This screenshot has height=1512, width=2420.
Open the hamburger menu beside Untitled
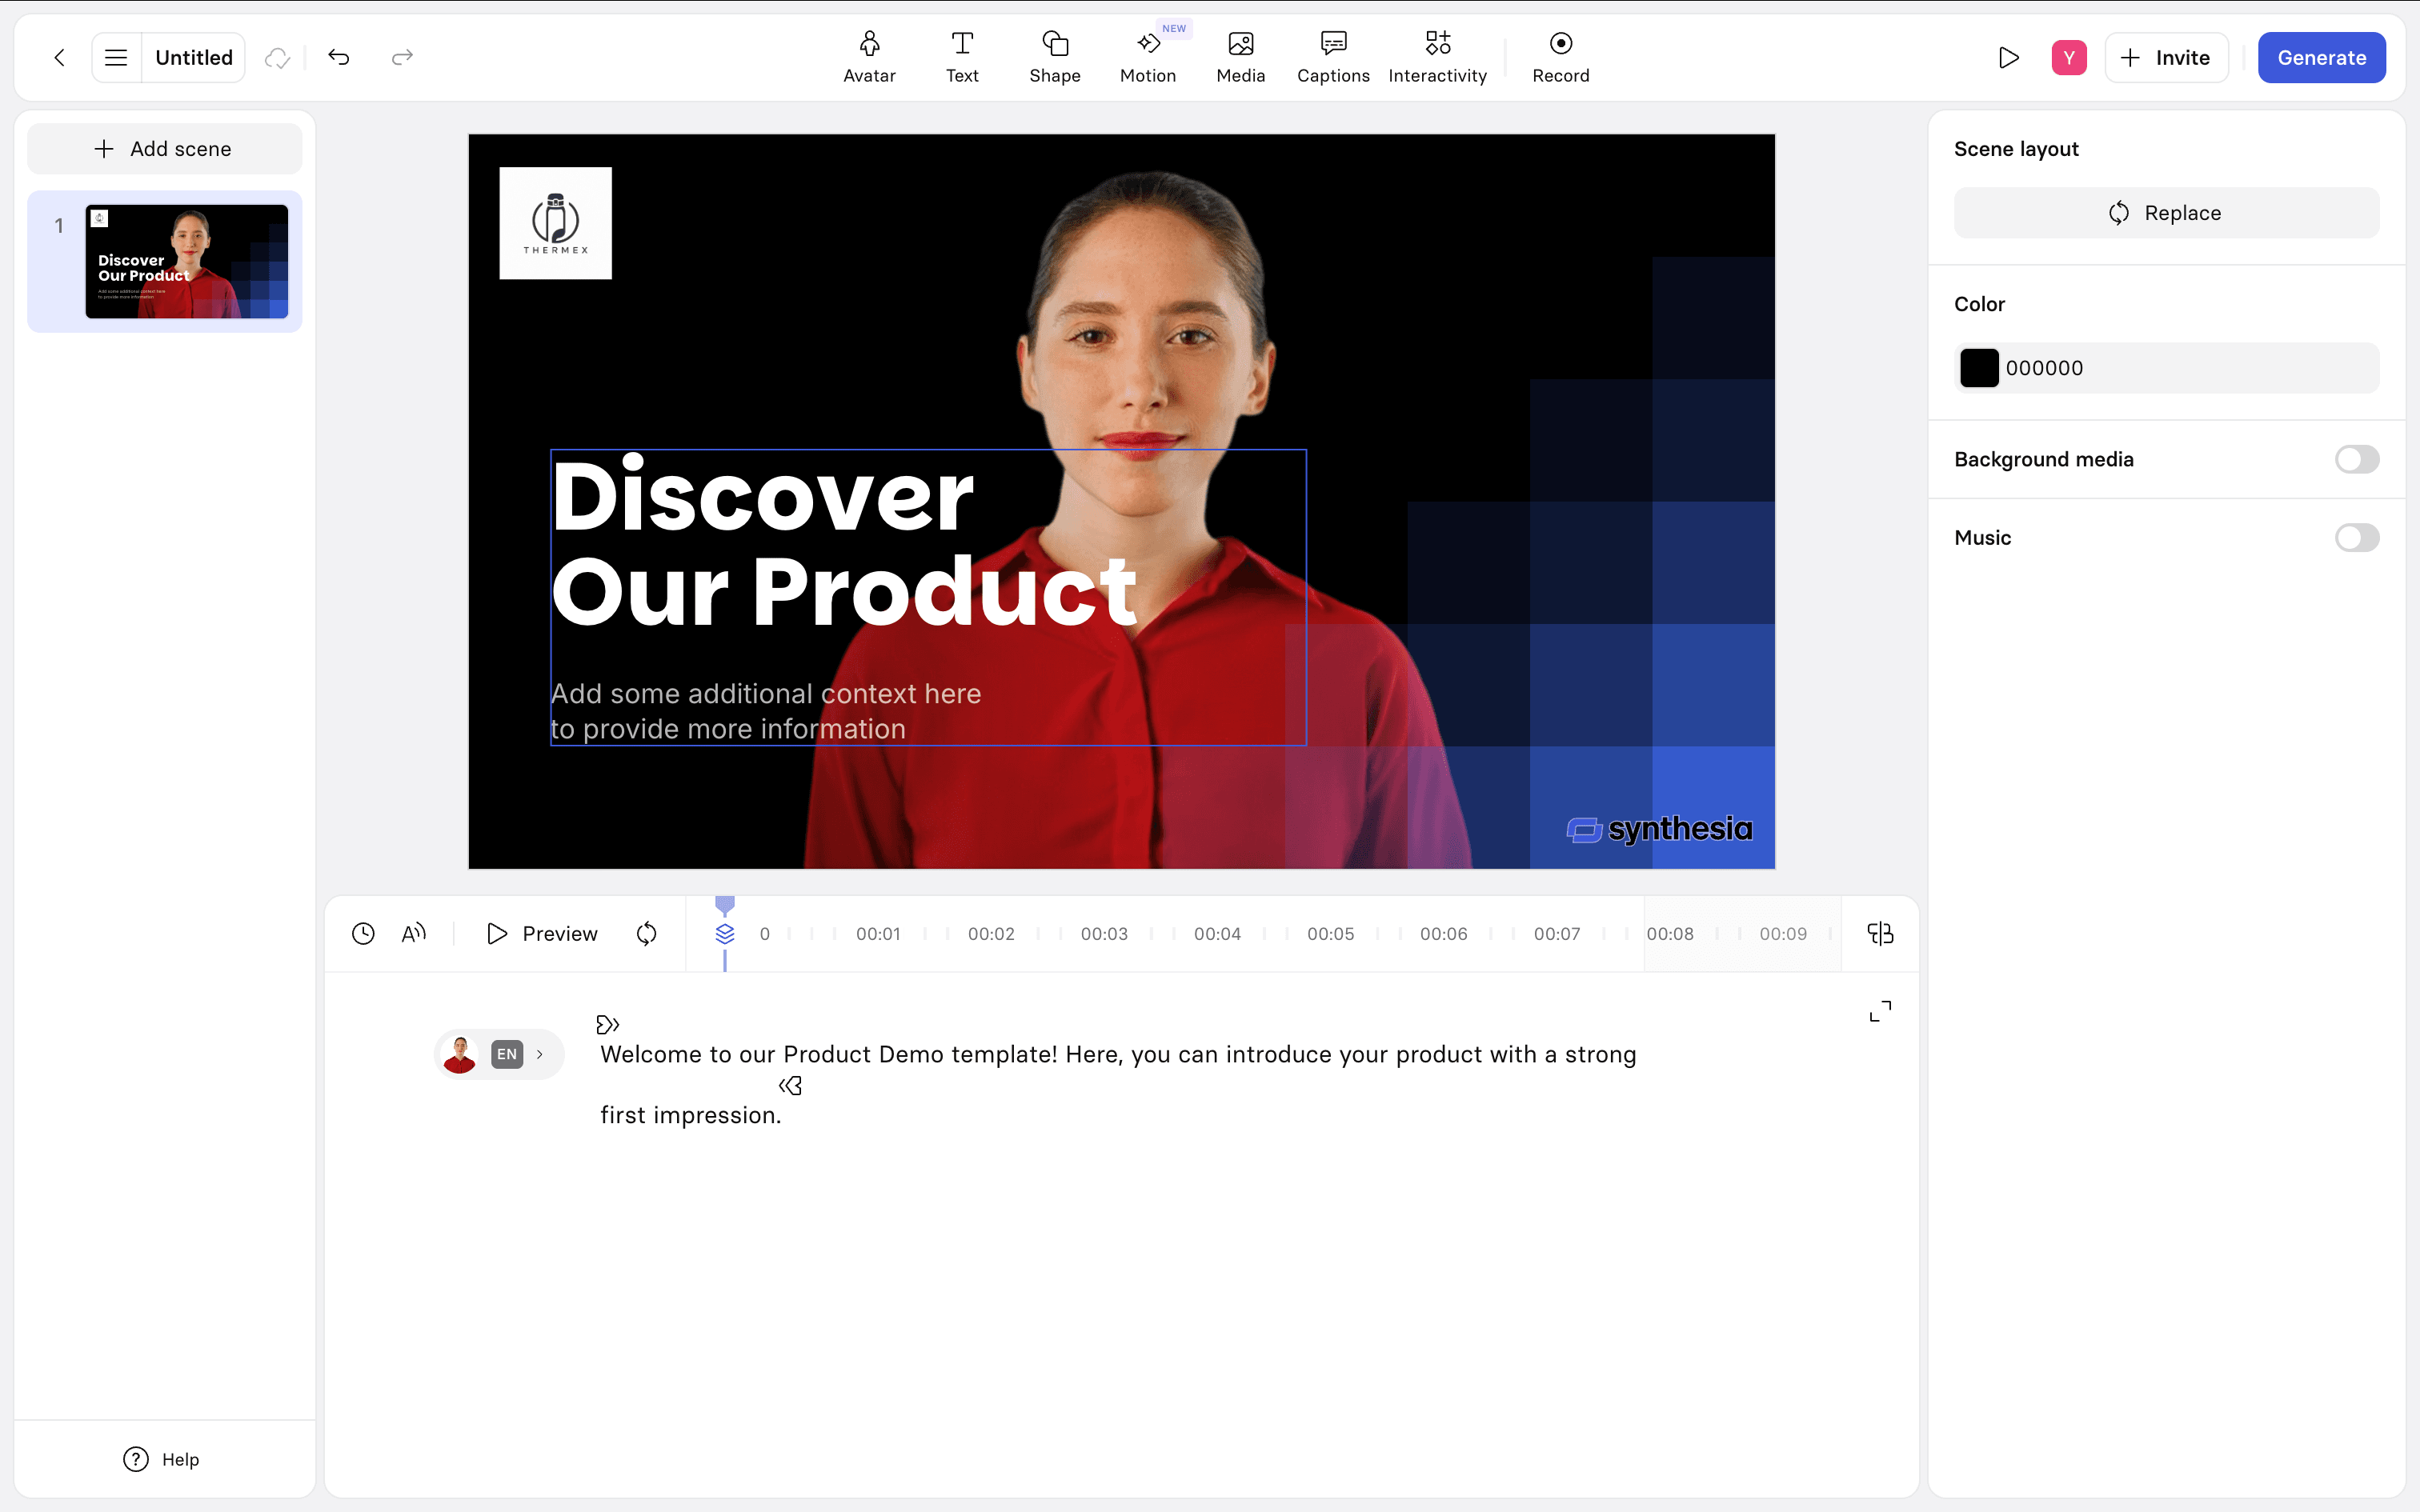pos(116,57)
